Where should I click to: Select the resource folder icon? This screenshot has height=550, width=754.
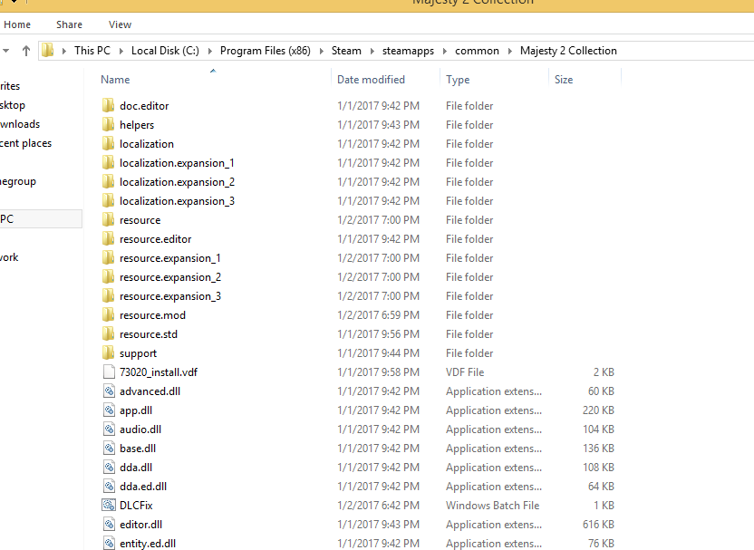(108, 219)
